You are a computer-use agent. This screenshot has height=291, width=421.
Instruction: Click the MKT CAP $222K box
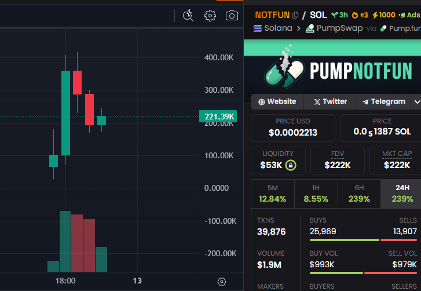(x=396, y=161)
